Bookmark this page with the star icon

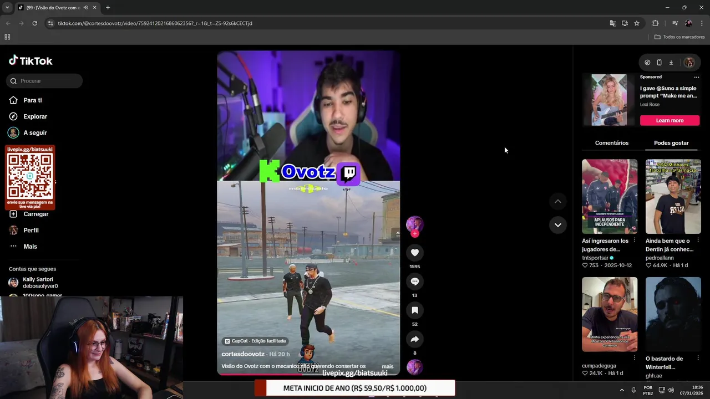point(637,23)
